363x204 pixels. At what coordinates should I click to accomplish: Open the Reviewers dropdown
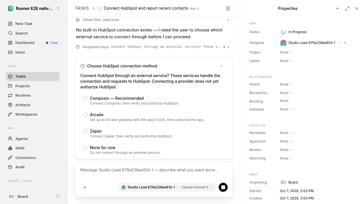286,133
